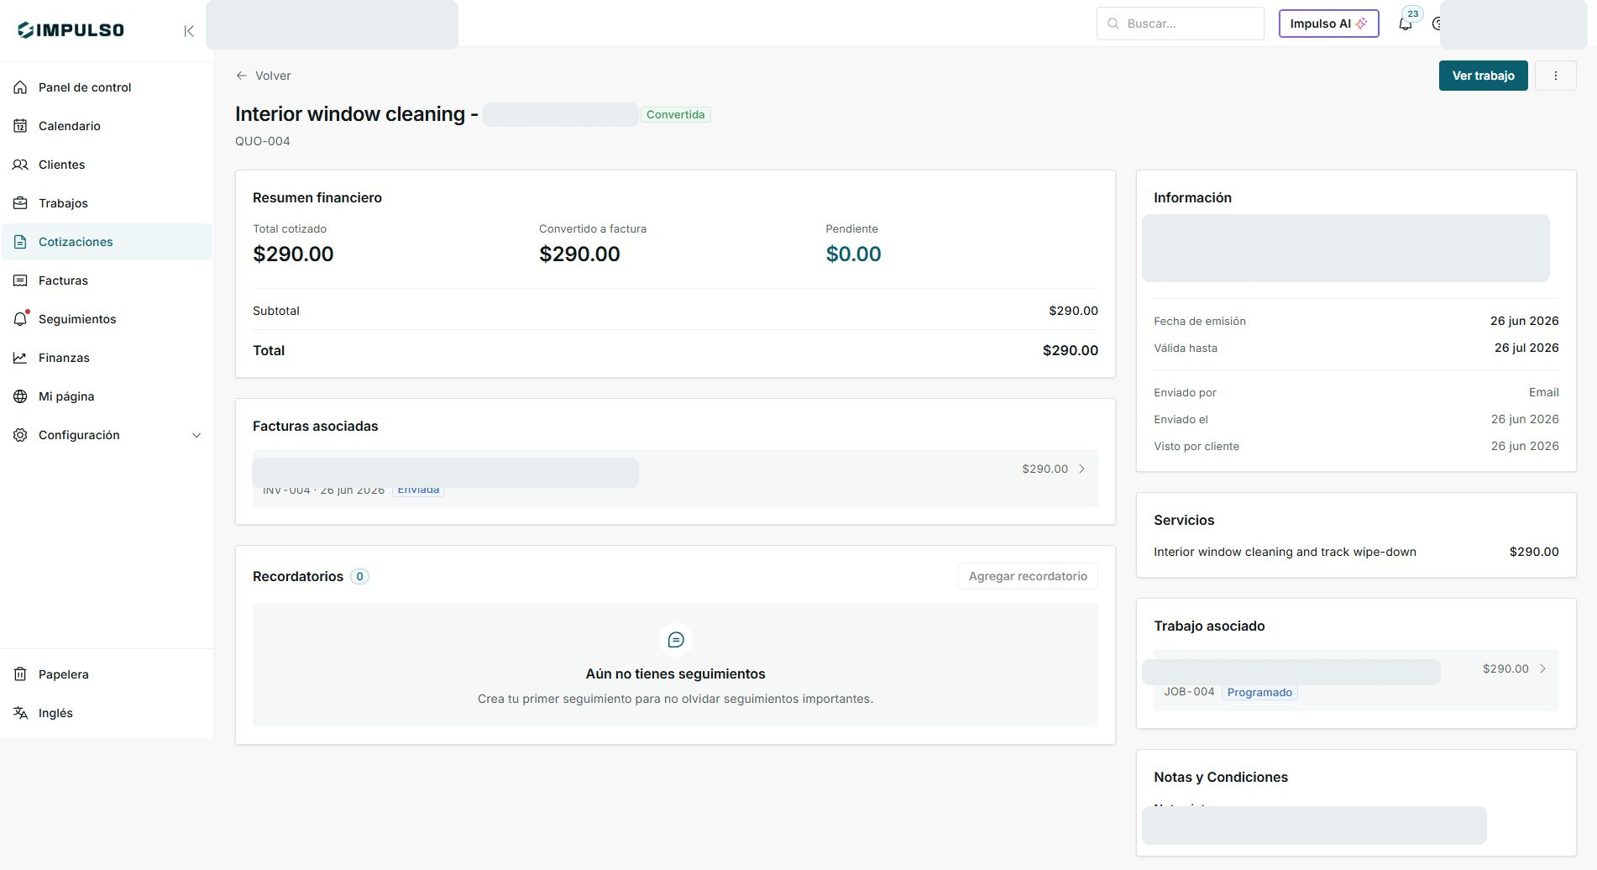
Task: Collapse the sidebar with the arrow icon
Action: tap(189, 31)
